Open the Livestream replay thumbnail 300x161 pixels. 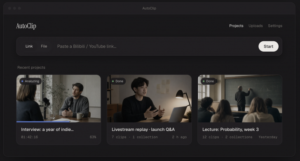pos(149,99)
